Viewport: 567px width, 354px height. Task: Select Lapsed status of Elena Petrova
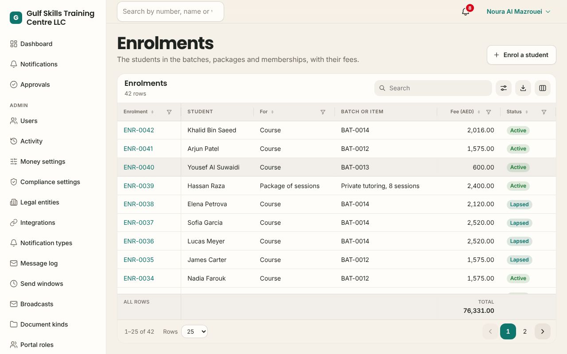click(x=519, y=204)
